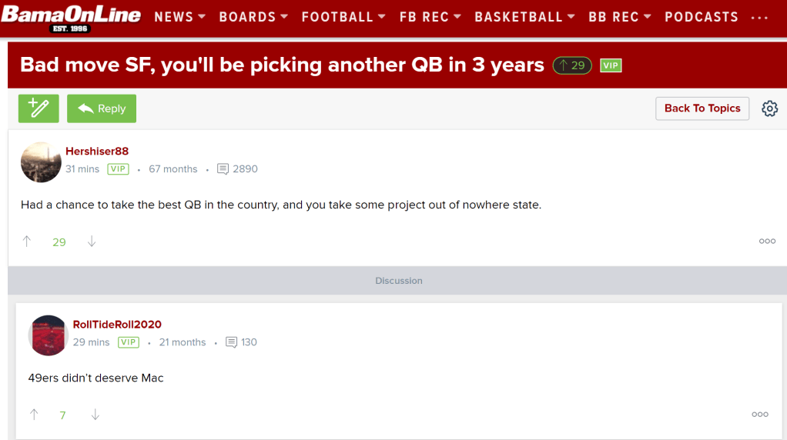This screenshot has height=440, width=787.
Task: Upvote RollTideRoll2020's reply
Action: tap(34, 415)
